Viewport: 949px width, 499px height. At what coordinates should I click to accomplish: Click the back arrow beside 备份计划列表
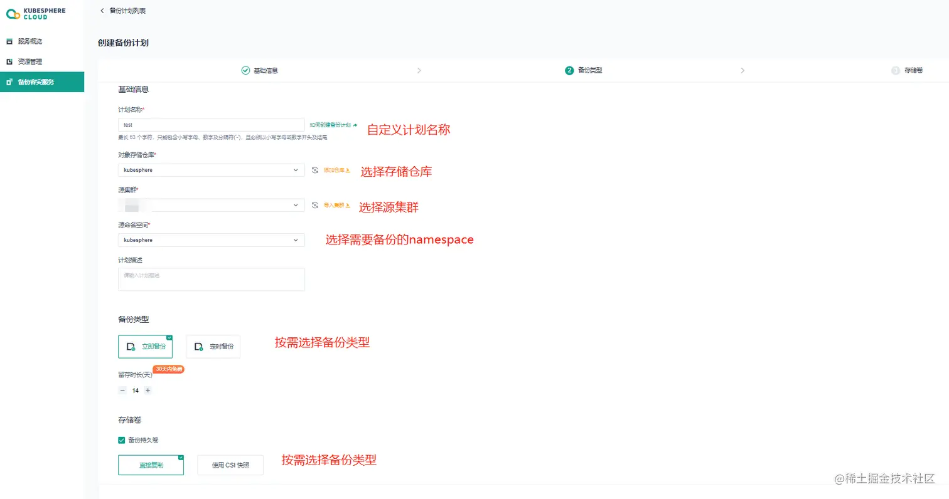pyautogui.click(x=102, y=11)
